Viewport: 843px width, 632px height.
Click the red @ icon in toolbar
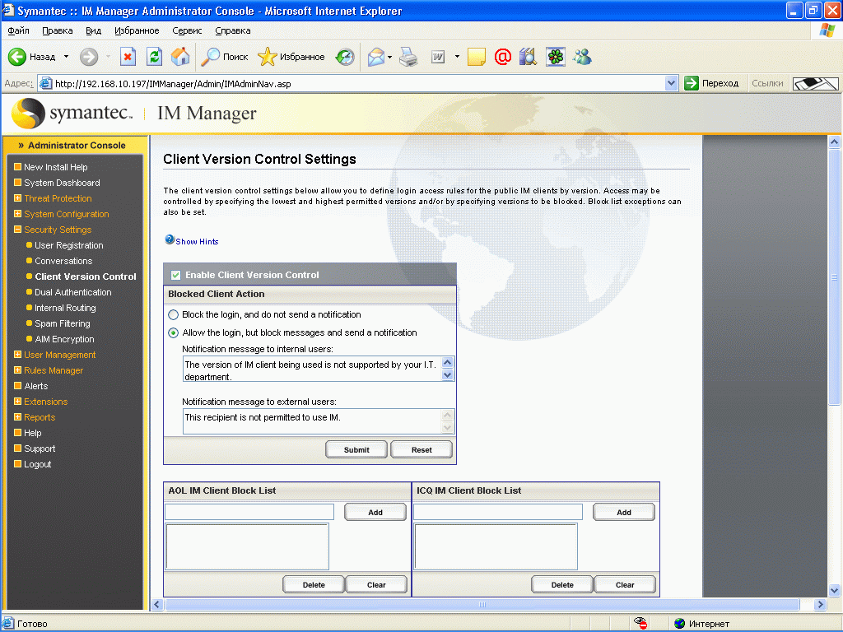click(x=503, y=57)
